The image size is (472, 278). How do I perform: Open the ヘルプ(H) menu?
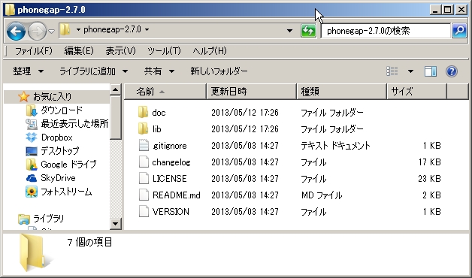tap(210, 51)
